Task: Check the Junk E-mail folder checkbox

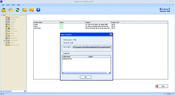Action: (6, 31)
